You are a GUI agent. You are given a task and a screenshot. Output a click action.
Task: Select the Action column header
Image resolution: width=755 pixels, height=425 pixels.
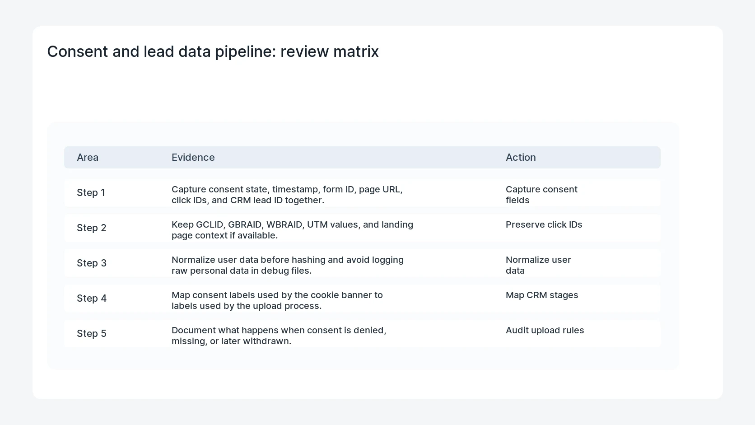click(x=521, y=157)
